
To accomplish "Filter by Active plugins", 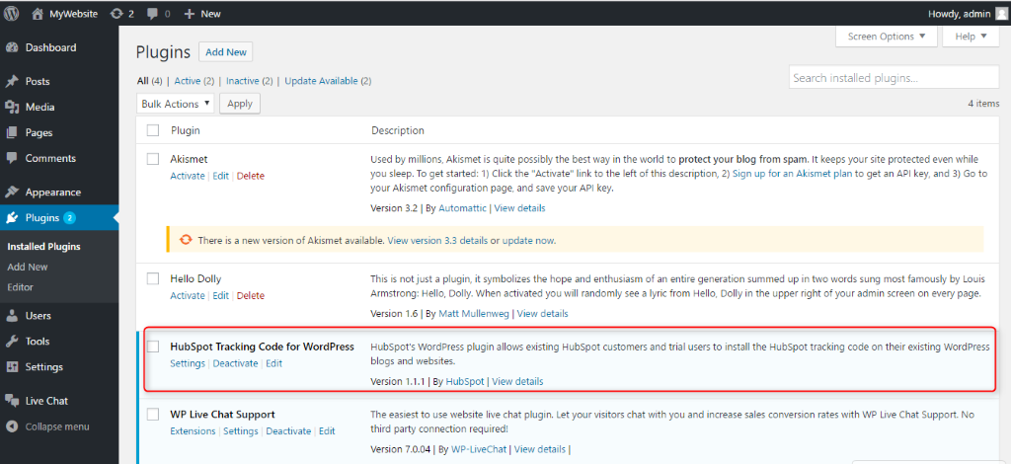I will click(x=187, y=81).
